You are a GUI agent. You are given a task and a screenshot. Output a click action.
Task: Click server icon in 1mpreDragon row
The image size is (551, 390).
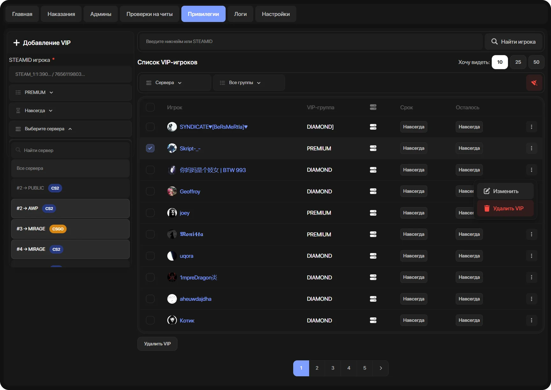pyautogui.click(x=373, y=277)
